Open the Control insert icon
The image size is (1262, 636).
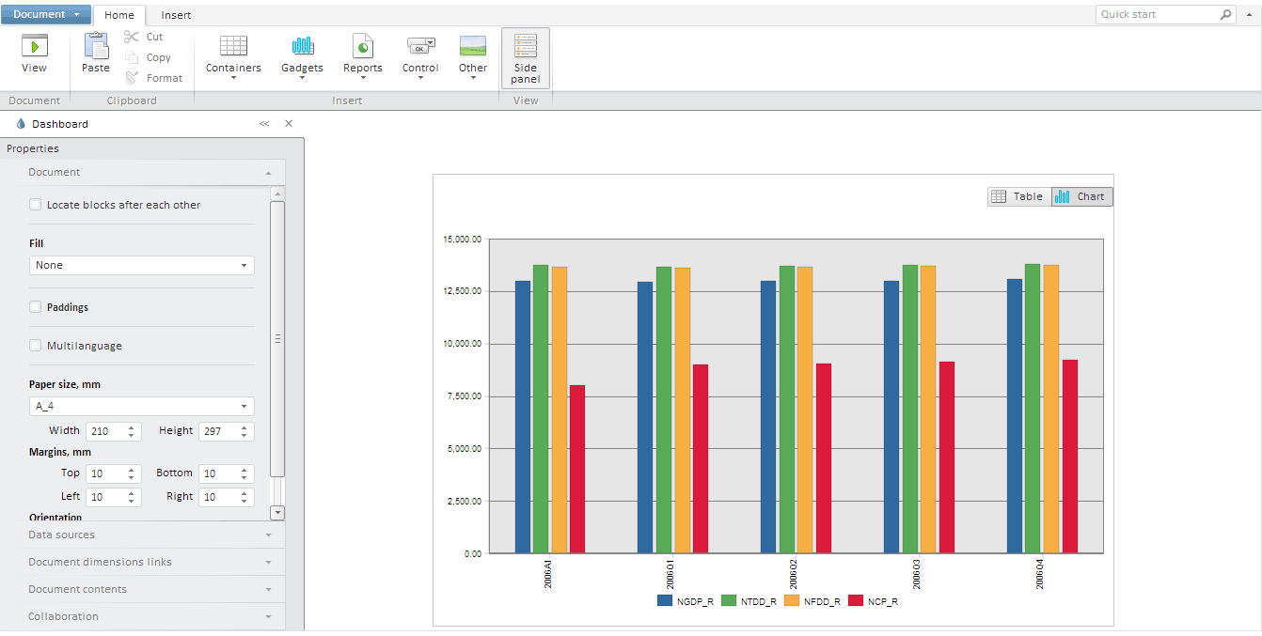pyautogui.click(x=420, y=45)
